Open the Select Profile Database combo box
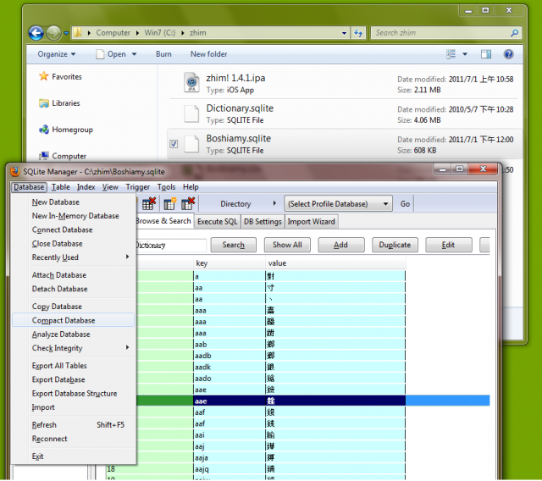 coord(338,204)
